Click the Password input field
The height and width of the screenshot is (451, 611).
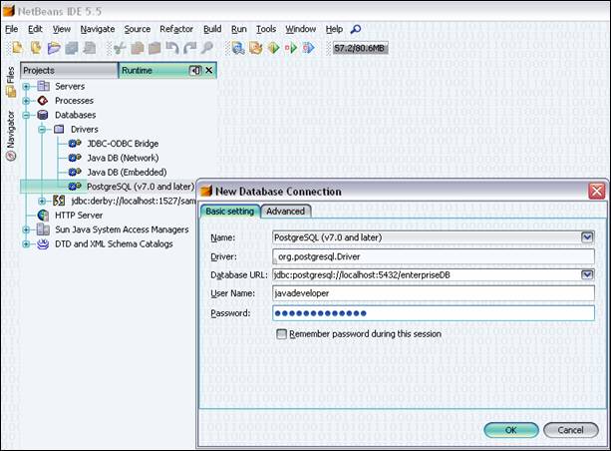click(x=434, y=313)
